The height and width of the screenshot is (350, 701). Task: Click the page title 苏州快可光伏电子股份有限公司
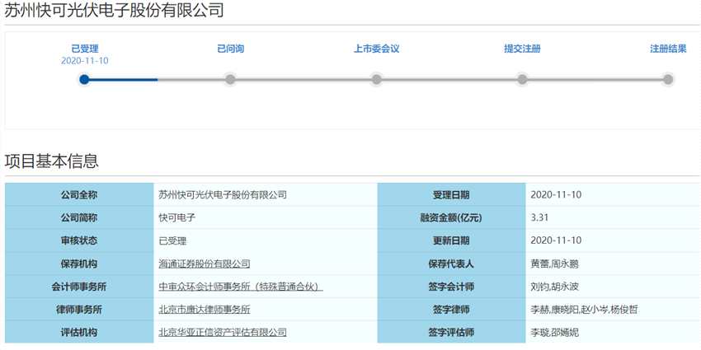tap(115, 10)
